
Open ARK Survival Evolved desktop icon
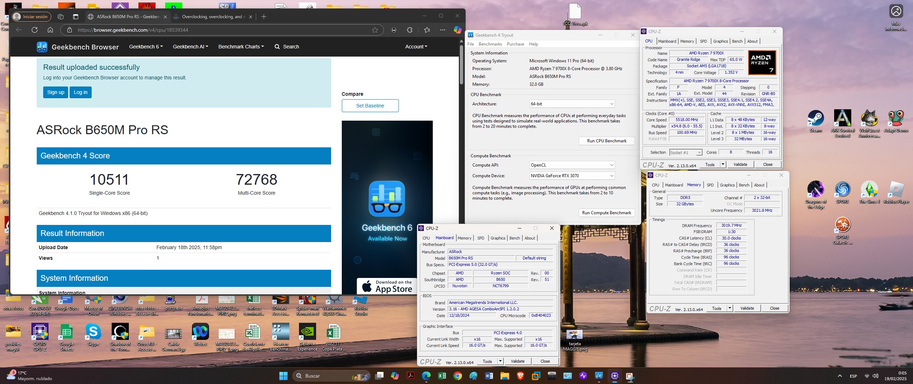click(x=842, y=123)
